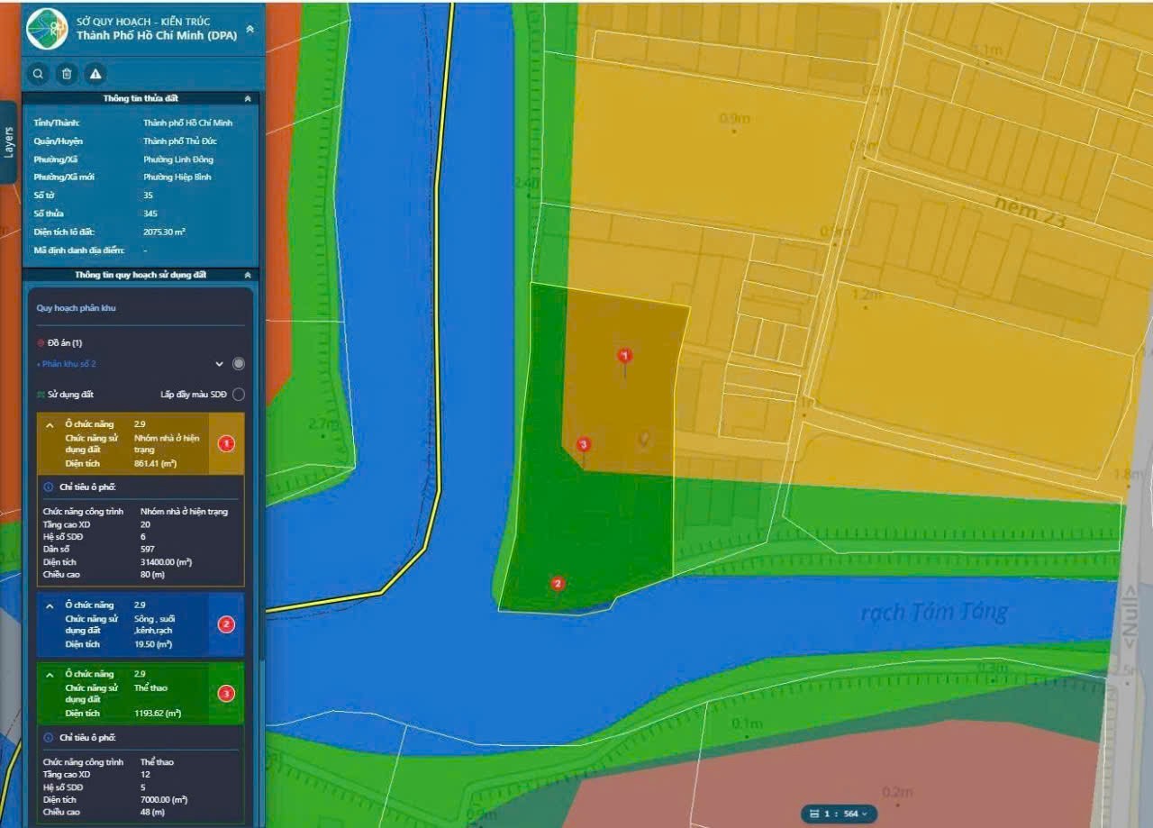Viewport: 1153px width, 828px height.
Task: Toggle the Phân khu số 2 radio button
Action: click(x=238, y=364)
